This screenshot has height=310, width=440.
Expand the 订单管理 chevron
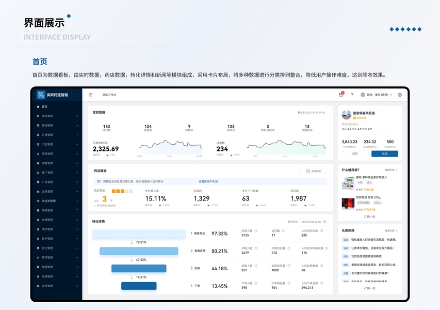click(77, 135)
